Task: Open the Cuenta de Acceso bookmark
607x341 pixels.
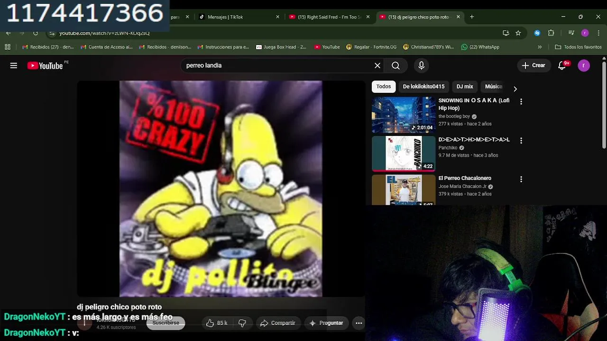Action: pyautogui.click(x=106, y=47)
